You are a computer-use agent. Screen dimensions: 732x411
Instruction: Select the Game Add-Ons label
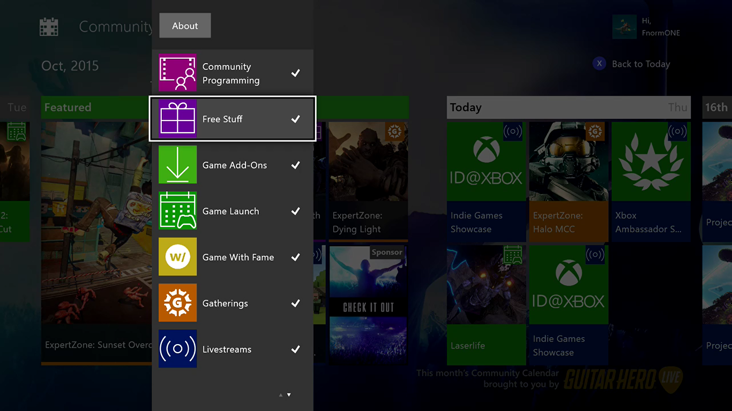click(x=235, y=165)
